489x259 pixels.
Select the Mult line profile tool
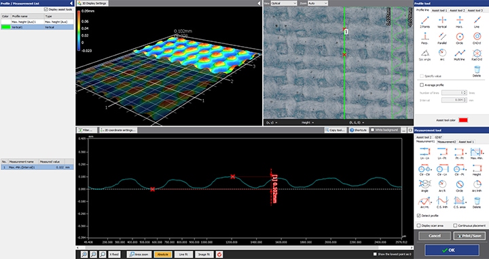[x=460, y=54]
